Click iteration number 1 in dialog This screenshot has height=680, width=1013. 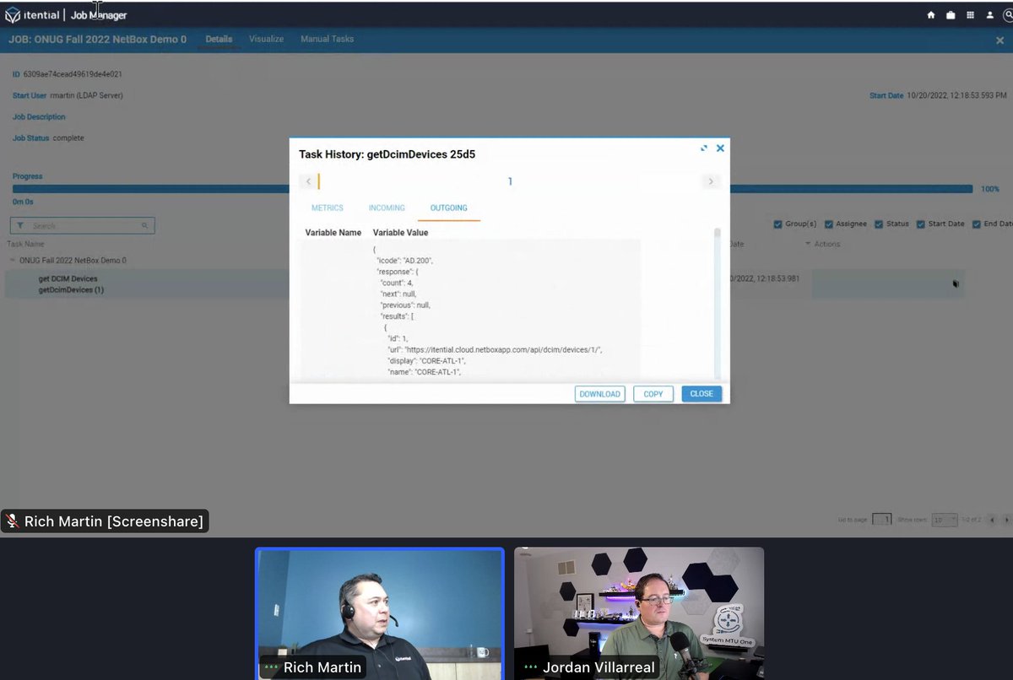[510, 181]
